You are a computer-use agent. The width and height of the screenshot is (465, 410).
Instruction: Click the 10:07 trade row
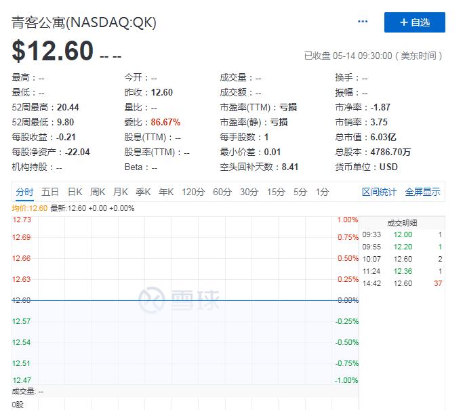[x=402, y=259]
